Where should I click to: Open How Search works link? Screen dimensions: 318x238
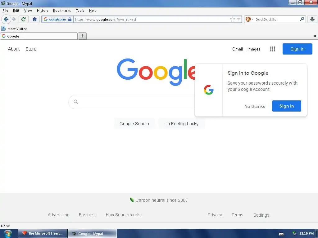coord(124,215)
